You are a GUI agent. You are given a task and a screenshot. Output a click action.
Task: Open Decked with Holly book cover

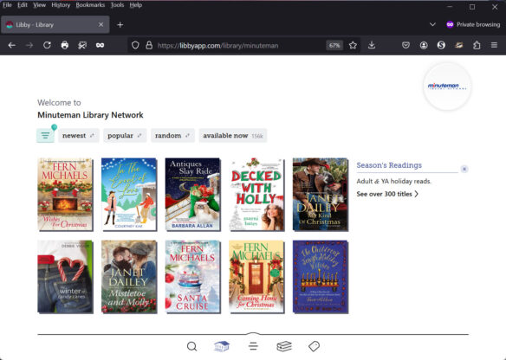[x=256, y=195]
